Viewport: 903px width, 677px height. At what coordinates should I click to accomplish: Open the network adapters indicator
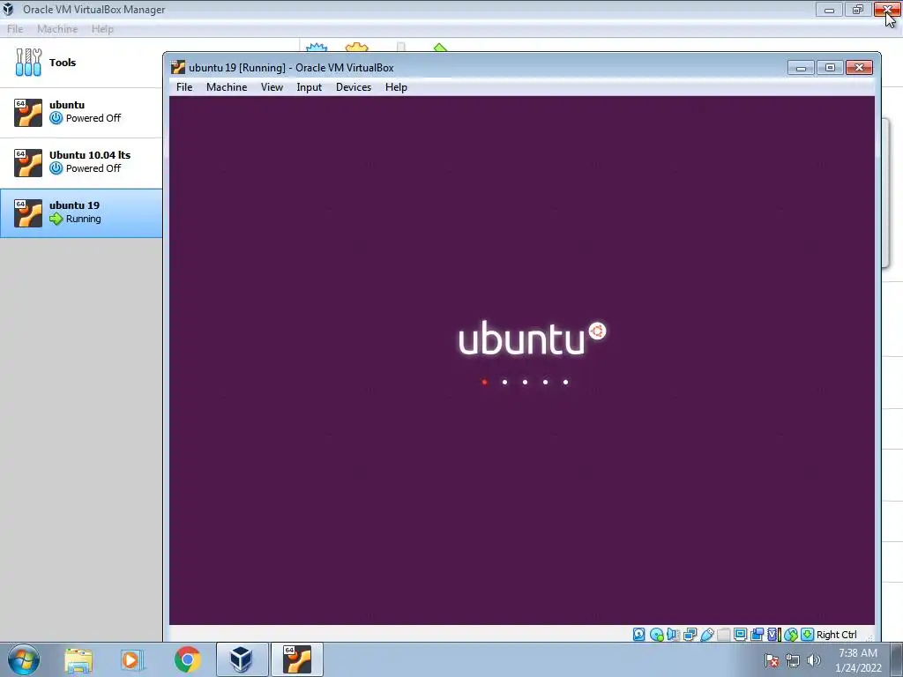tap(690, 635)
